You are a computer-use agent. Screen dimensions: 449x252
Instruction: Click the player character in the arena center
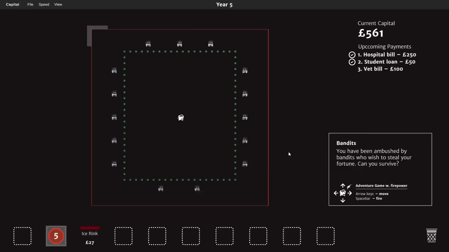(x=181, y=118)
